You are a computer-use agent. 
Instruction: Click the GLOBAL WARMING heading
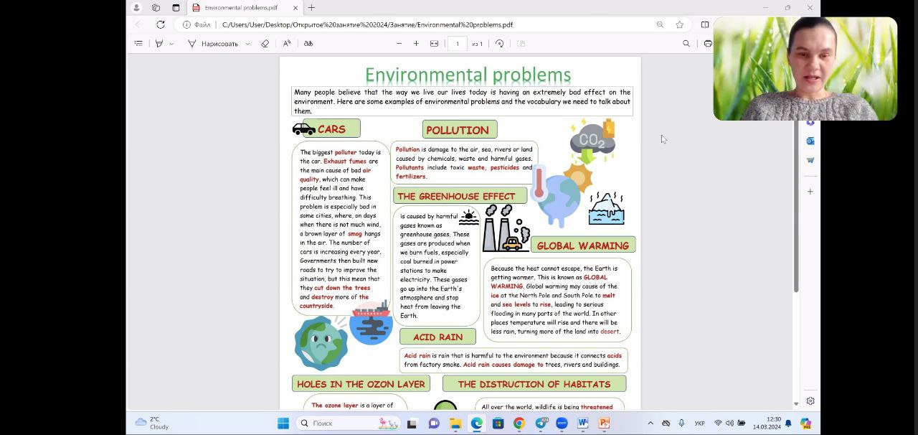click(582, 245)
